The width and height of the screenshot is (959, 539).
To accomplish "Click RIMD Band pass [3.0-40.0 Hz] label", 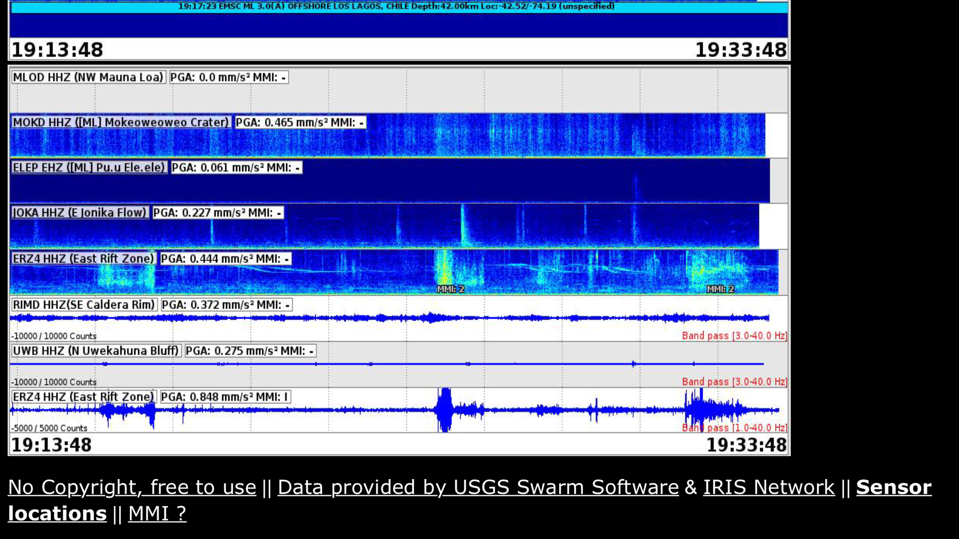I will coord(734,336).
